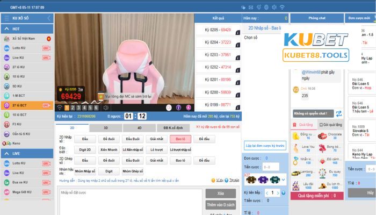Switch to the 2D tab
Image resolution: width=376 pixels, height=215 pixels.
point(72,128)
